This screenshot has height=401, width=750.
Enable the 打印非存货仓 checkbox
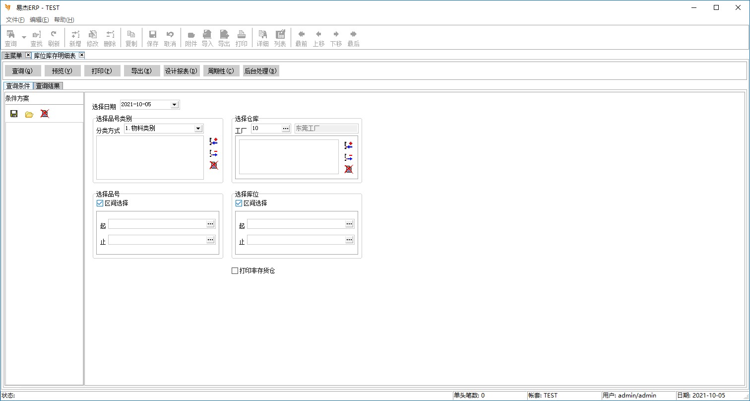235,271
